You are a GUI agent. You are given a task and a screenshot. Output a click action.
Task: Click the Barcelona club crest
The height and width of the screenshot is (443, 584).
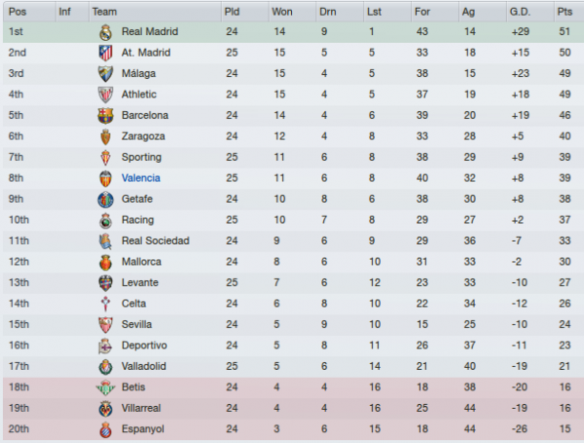pyautogui.click(x=106, y=116)
